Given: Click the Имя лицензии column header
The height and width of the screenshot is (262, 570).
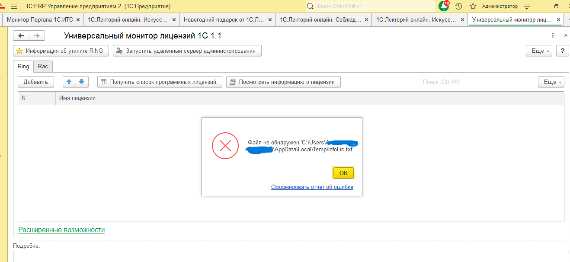Looking at the screenshot, I should [310, 98].
